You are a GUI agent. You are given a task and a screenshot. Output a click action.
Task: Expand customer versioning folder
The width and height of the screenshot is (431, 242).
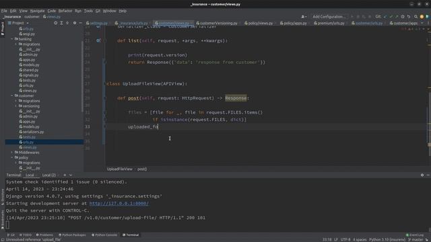16,106
